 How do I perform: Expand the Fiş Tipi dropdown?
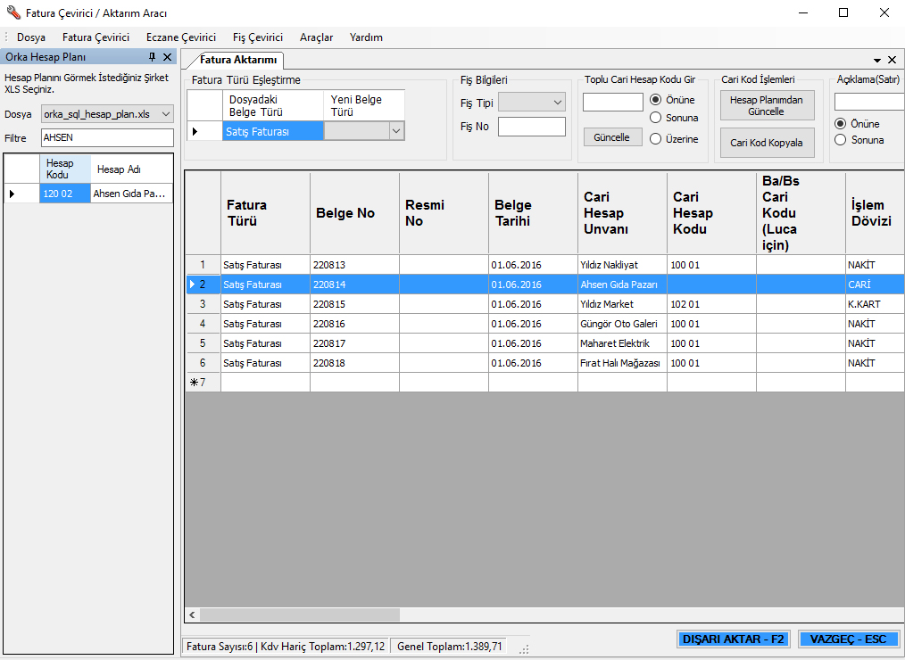point(558,103)
